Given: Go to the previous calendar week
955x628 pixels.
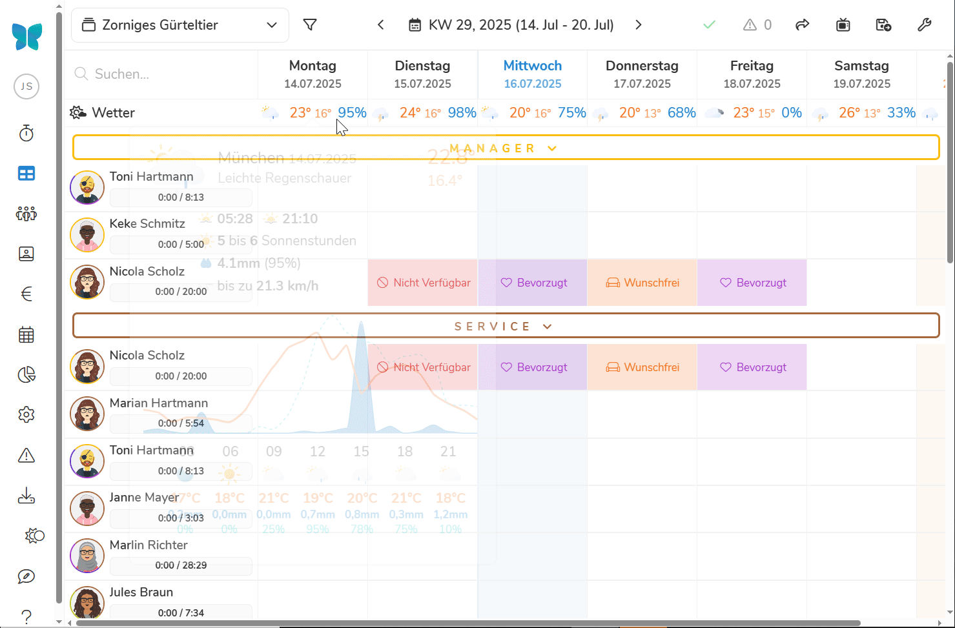Looking at the screenshot, I should (x=381, y=25).
